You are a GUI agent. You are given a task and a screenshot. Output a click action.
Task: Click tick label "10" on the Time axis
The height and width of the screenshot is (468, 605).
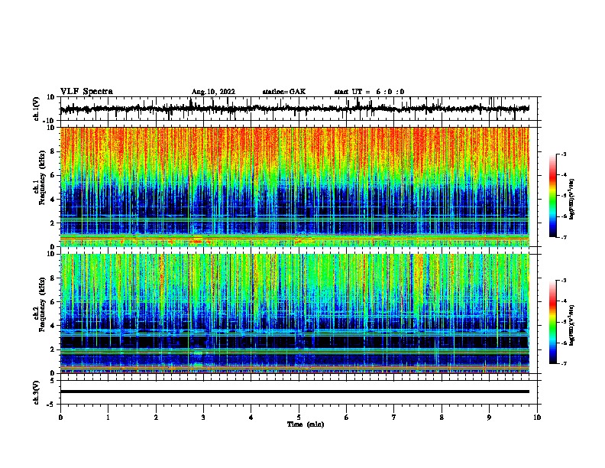click(537, 418)
